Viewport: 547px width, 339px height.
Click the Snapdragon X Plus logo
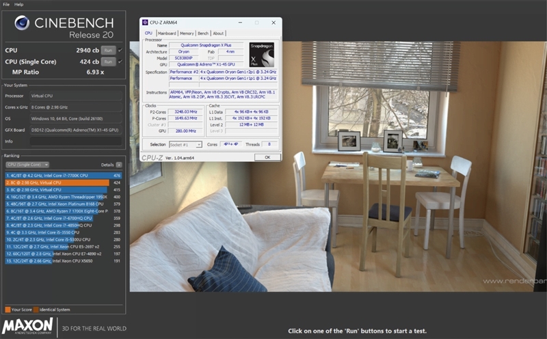(262, 55)
